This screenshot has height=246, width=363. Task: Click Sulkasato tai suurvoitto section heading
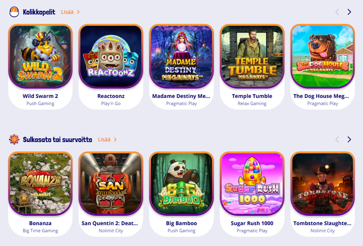point(57,139)
